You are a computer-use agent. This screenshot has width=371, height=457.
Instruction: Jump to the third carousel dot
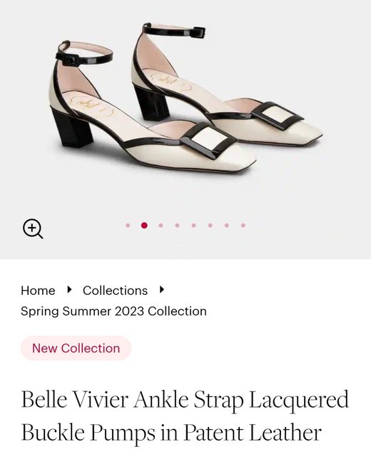[x=161, y=226]
